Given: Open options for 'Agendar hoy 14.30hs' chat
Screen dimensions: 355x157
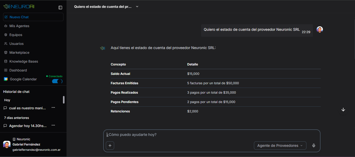Looking at the screenshot, I should click(x=53, y=125).
